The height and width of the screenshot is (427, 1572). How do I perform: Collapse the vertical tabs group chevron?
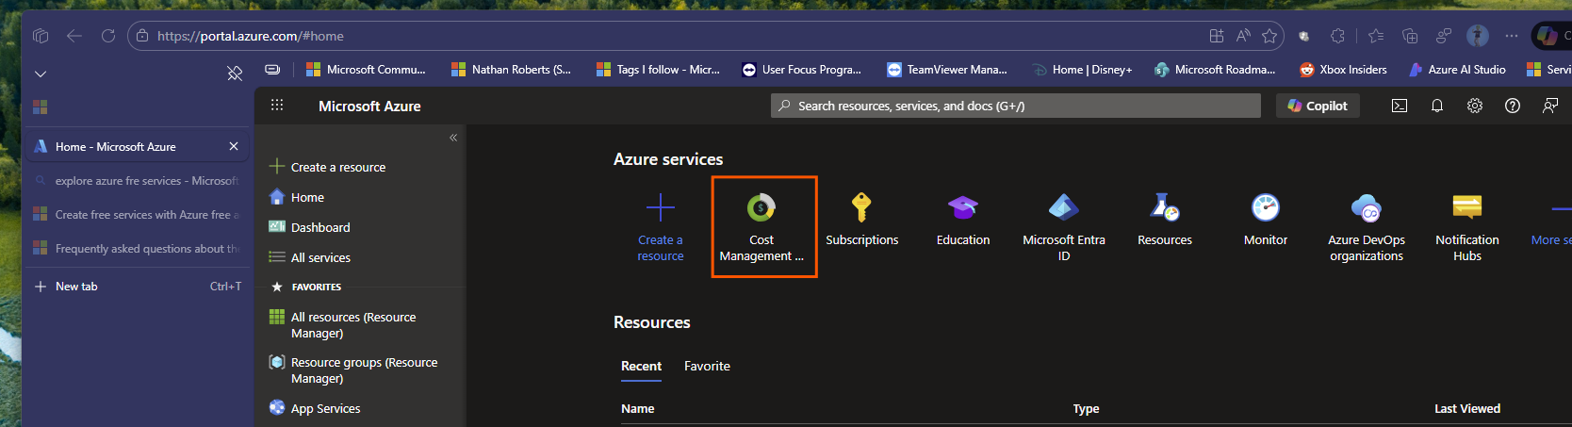click(x=41, y=74)
